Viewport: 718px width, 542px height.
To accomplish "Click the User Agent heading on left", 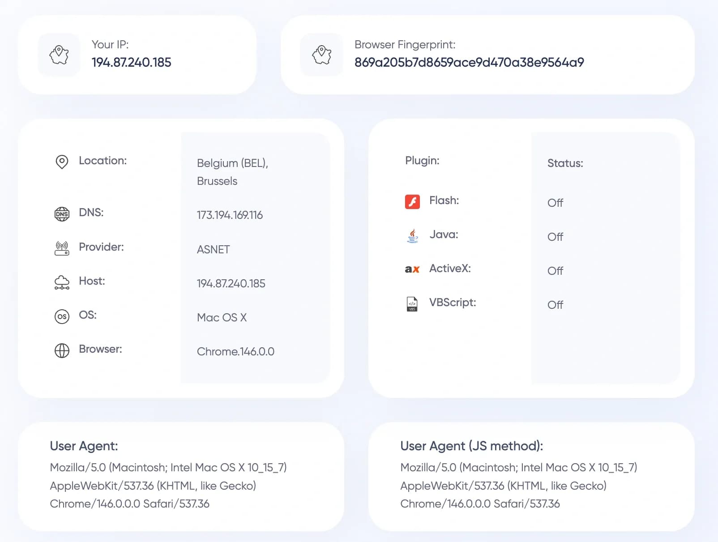I will 84,446.
